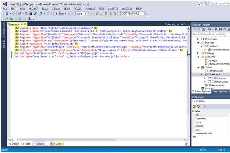Screen dimensions: 230x153
Task: Click the editor split window handle icon
Action: [x=188, y=28]
